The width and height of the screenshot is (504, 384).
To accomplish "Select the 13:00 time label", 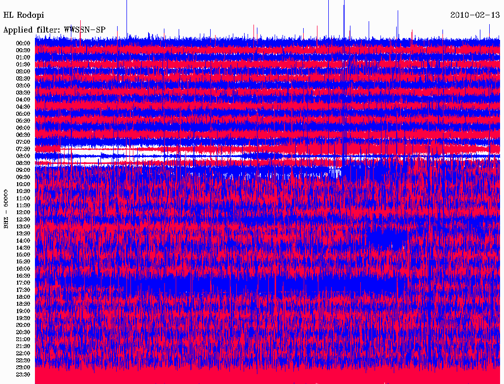I will [23, 227].
